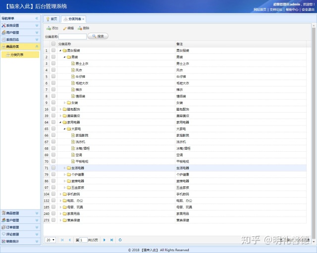This screenshot has height=253, width=317.
Task: Open the 网站首页 link in header
Action: click(260, 9)
